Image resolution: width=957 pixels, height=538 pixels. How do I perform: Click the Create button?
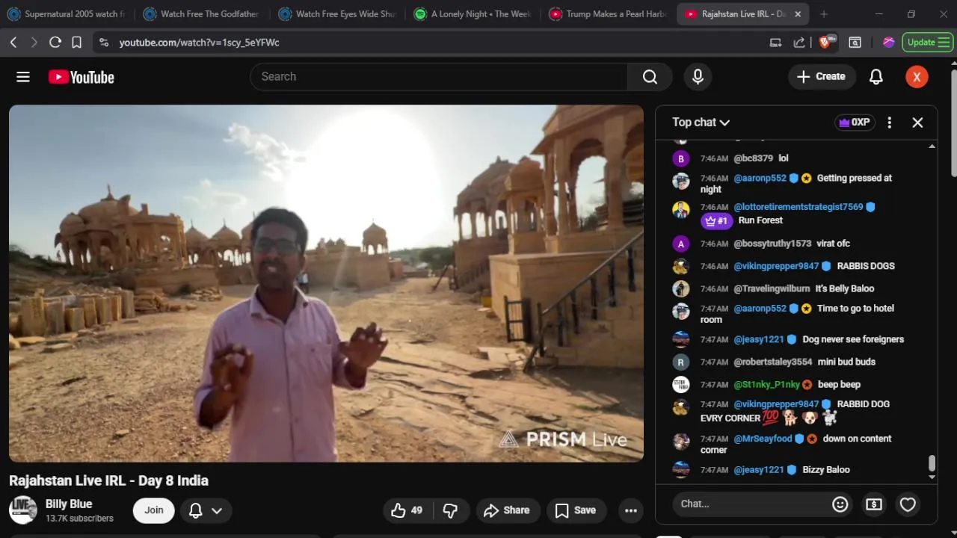click(822, 77)
